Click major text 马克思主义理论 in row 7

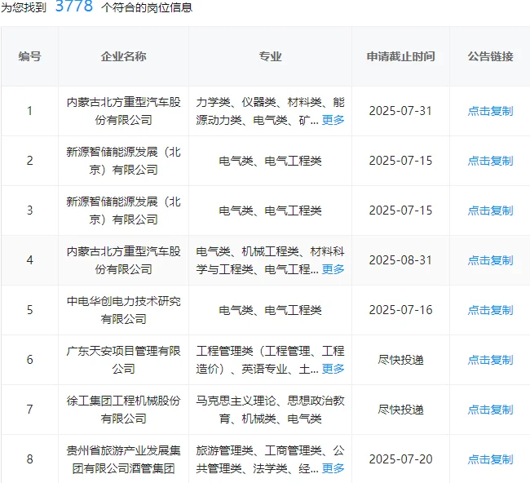[236, 401]
